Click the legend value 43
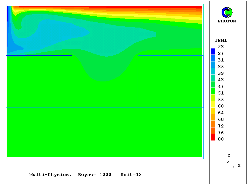The height and width of the screenshot is (185, 248). [221, 80]
